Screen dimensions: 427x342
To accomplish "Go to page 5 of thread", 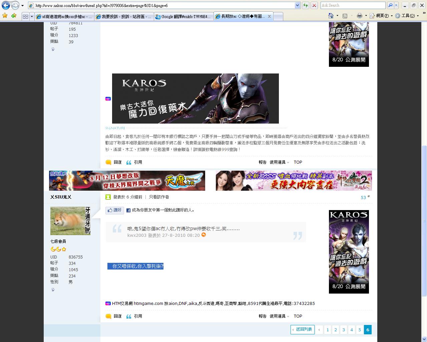I will tap(360, 330).
